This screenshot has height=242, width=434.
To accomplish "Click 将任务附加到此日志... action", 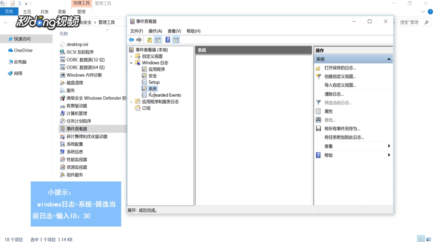I will point(344,138).
